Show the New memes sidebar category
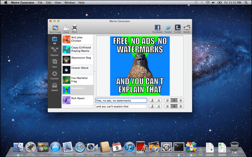 pos(55,63)
